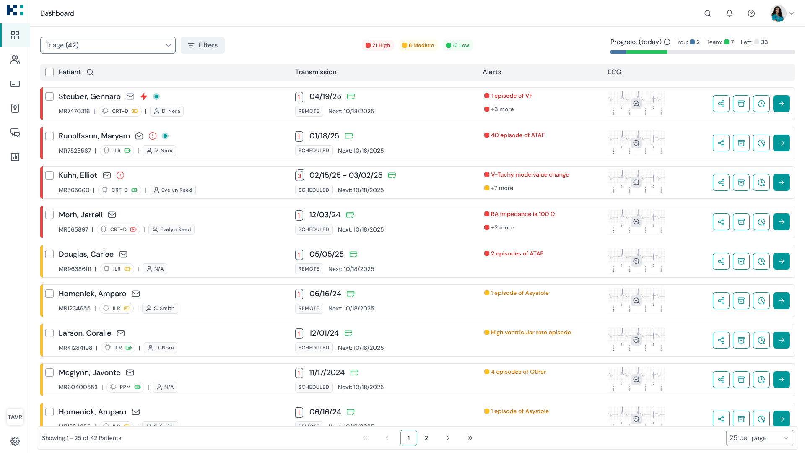805x453 pixels.
Task: Open the Filters panel
Action: (203, 45)
